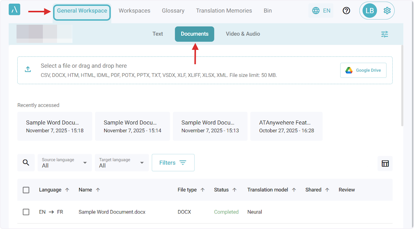Viewport: 414px width, 229px height.
Task: Click the app logo icon
Action: coord(14,9)
